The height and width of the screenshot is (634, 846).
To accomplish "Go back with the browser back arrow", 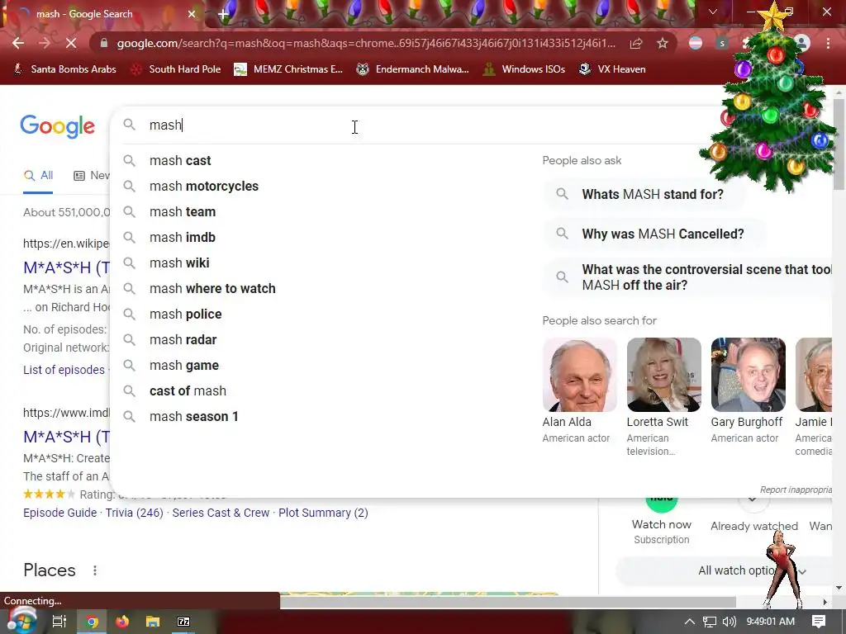I will (x=18, y=43).
